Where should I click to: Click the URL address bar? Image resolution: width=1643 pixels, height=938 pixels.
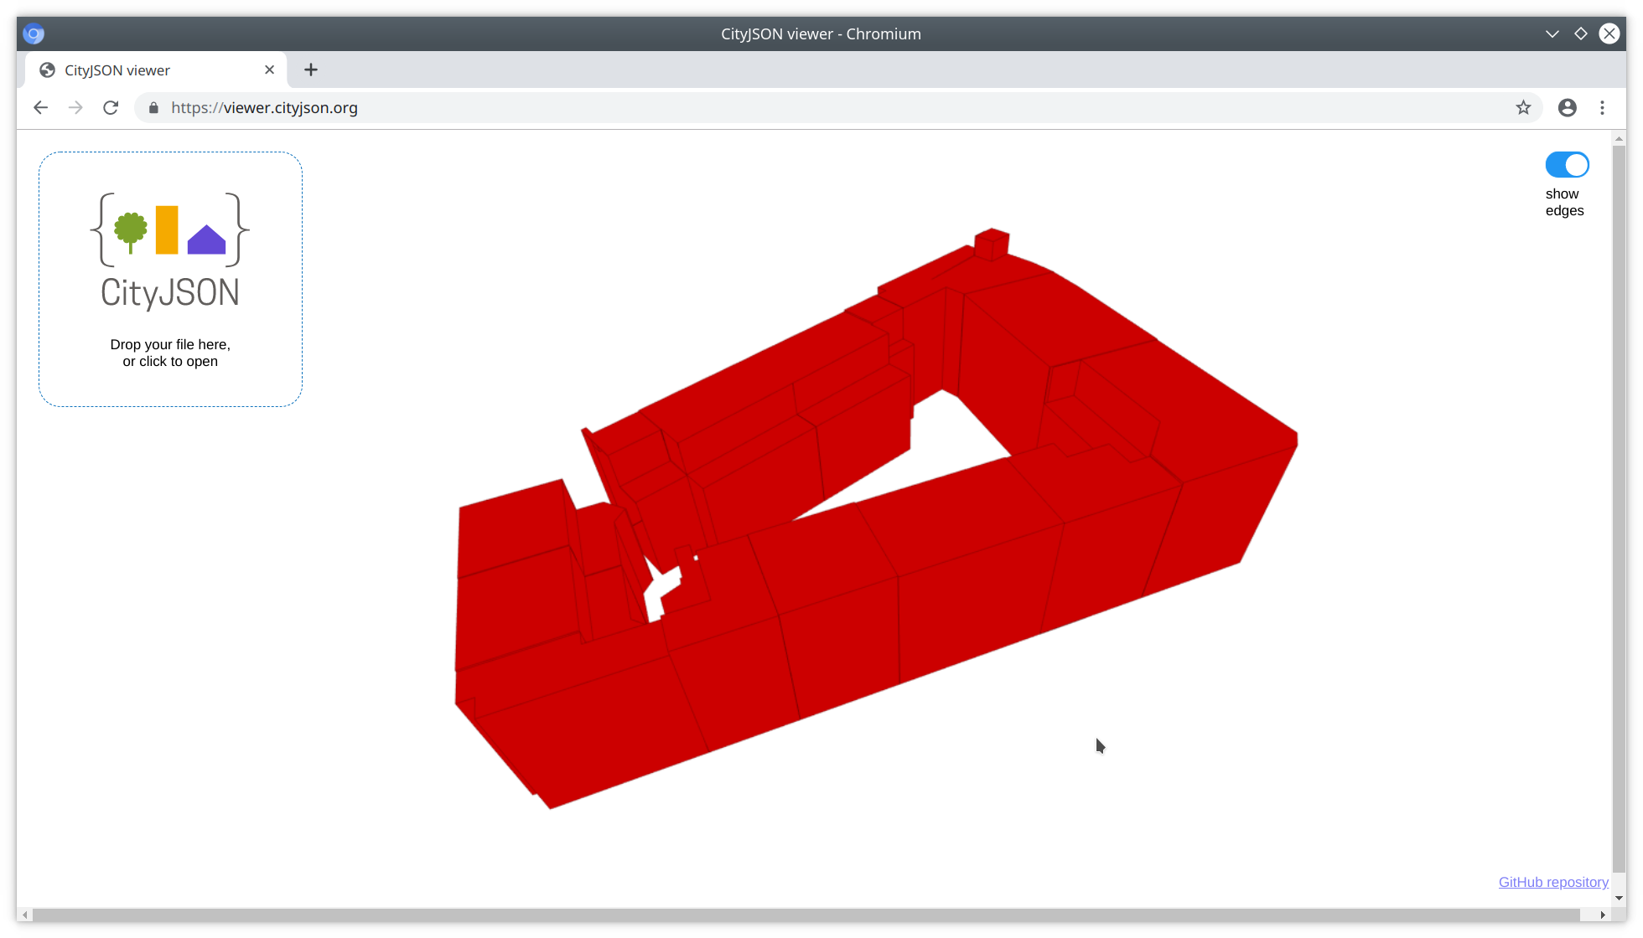coord(754,107)
